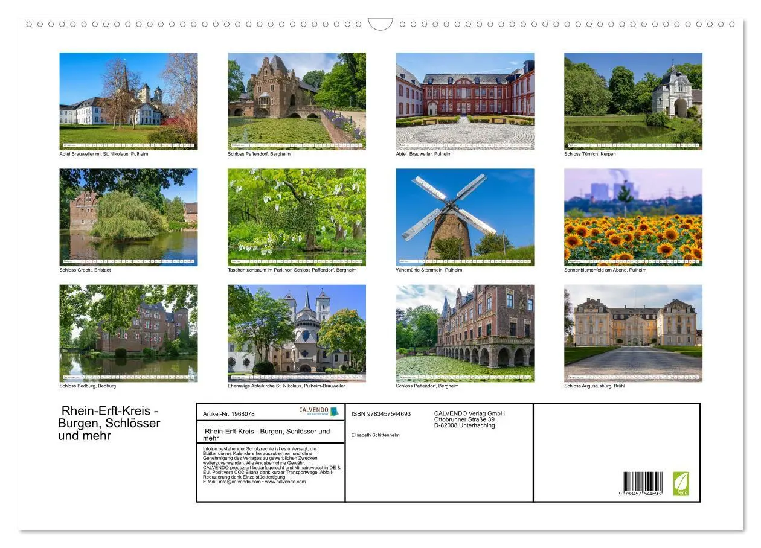
Task: Select the red Abtei Brauweiler courtyard photo
Action: click(465, 101)
